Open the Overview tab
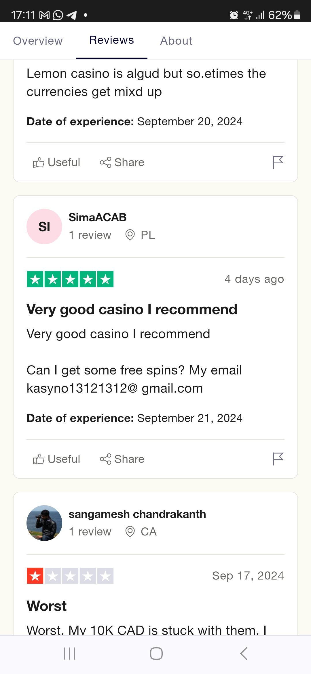 (x=38, y=41)
